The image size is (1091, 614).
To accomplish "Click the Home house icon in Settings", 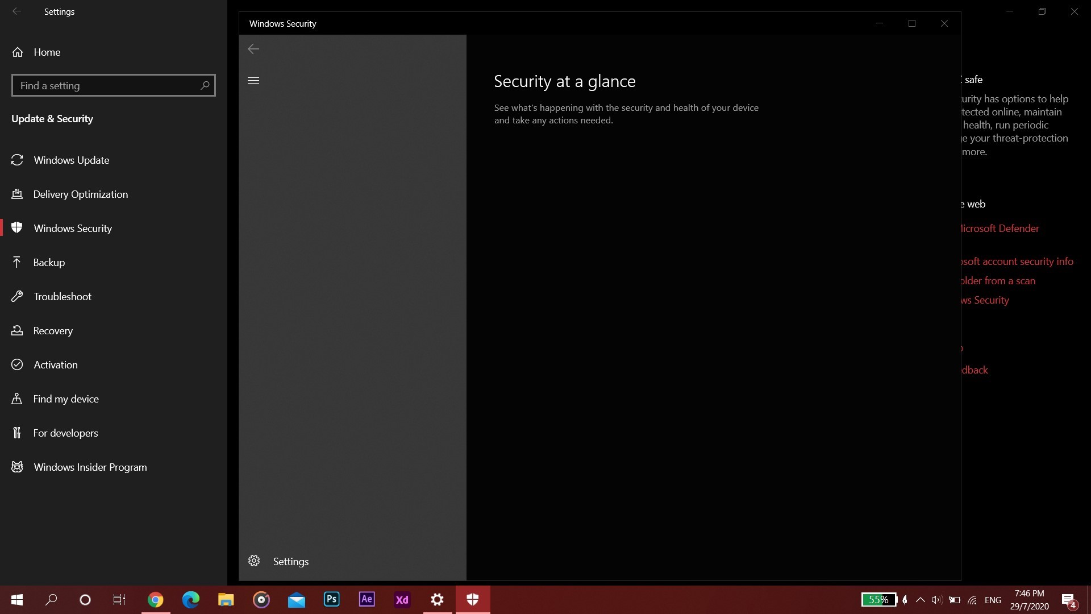I will 18,52.
